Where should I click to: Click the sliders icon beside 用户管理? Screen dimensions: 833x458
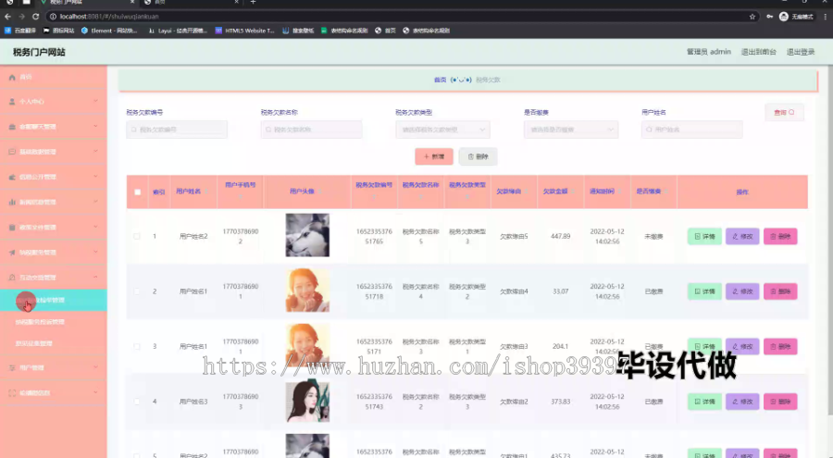(12, 367)
